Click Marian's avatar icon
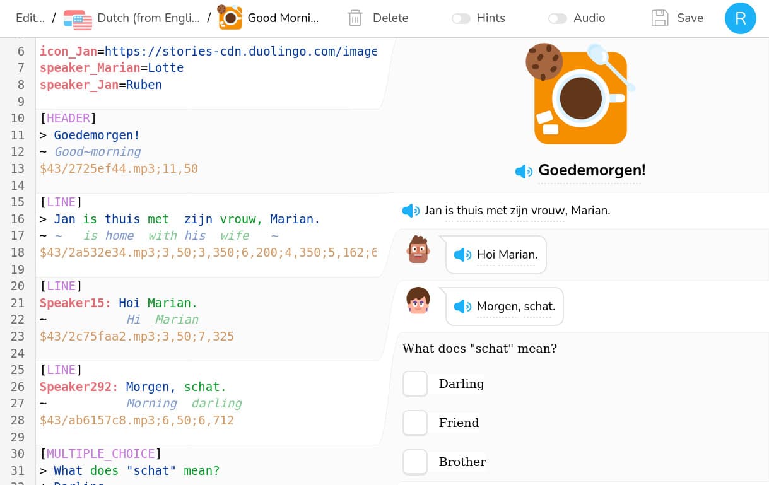This screenshot has width=769, height=485. pyautogui.click(x=418, y=301)
